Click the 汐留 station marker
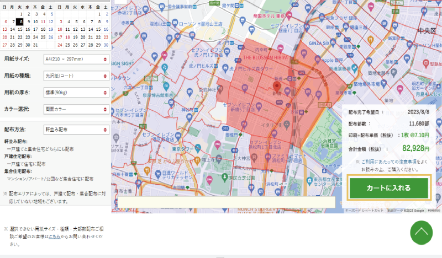The height and width of the screenshot is (258, 442). pos(302,112)
